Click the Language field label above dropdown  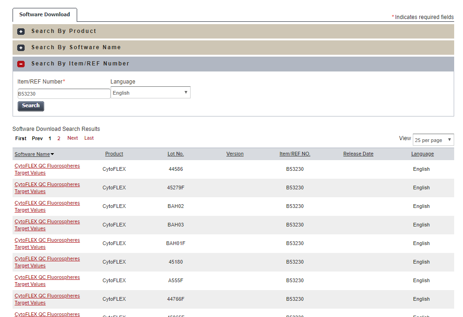123,82
